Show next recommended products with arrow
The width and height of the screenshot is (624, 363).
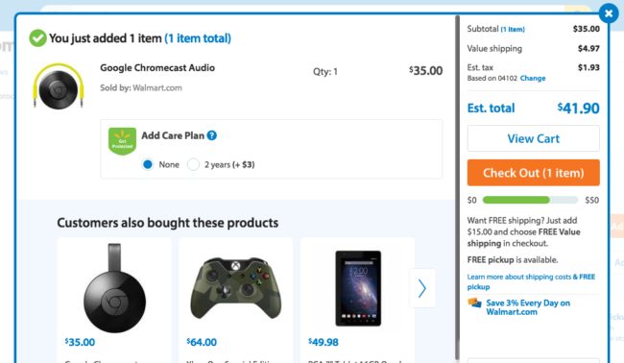pyautogui.click(x=422, y=288)
